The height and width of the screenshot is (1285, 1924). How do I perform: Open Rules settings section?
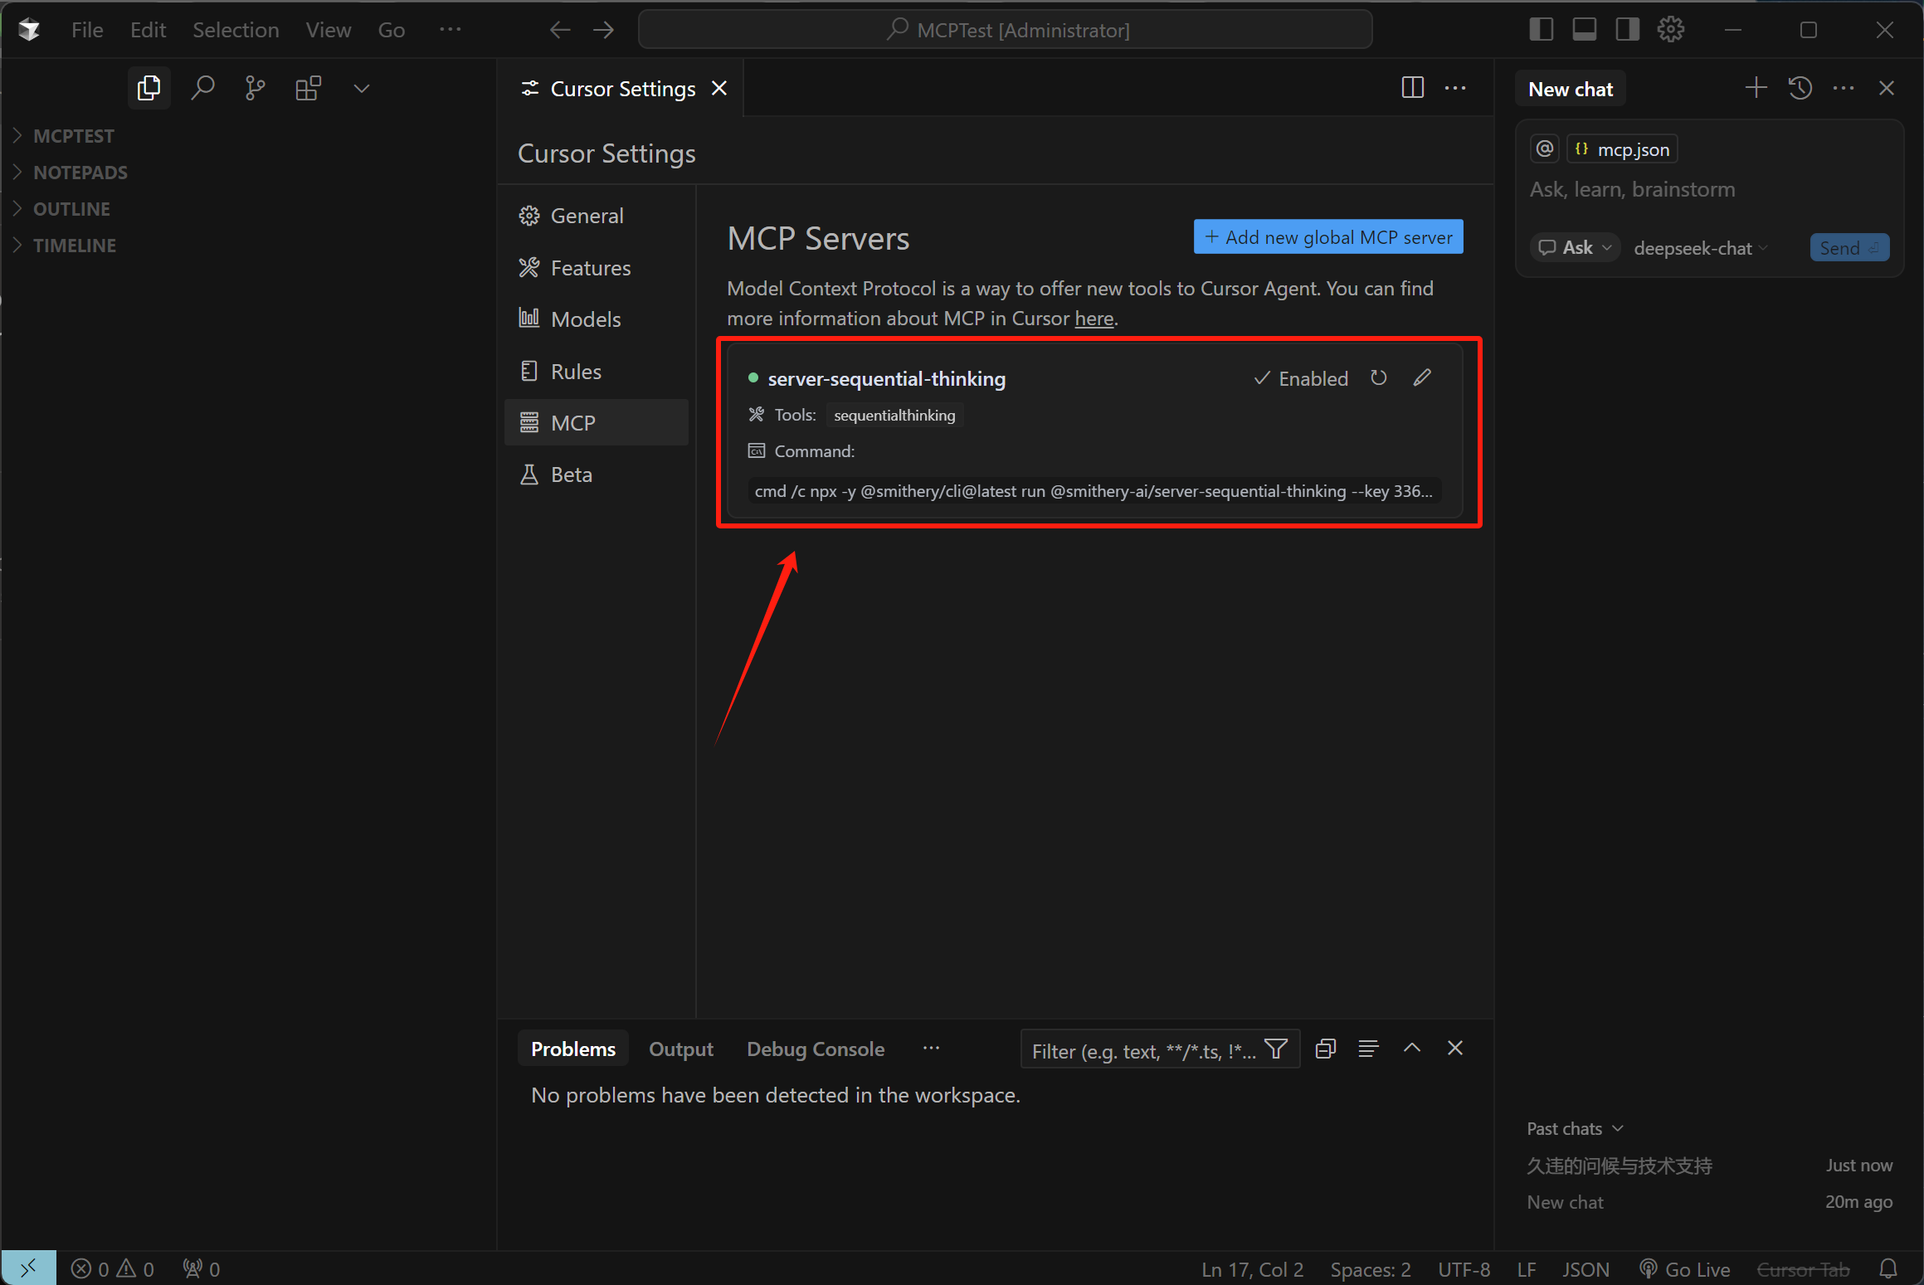point(597,372)
